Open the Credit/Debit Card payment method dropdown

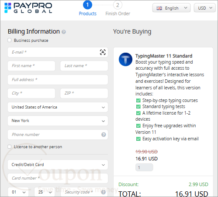(58, 165)
